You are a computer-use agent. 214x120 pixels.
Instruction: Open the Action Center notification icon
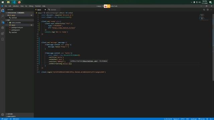210,2
